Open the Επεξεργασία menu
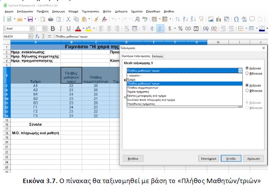This screenshot has height=191, width=273. pyautogui.click(x=25, y=11)
